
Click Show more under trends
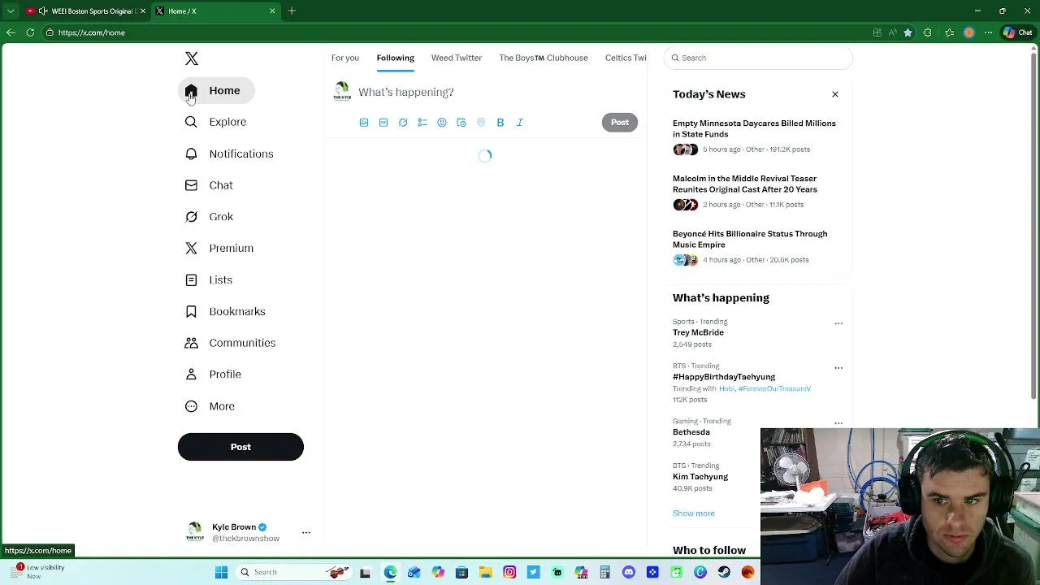point(694,513)
